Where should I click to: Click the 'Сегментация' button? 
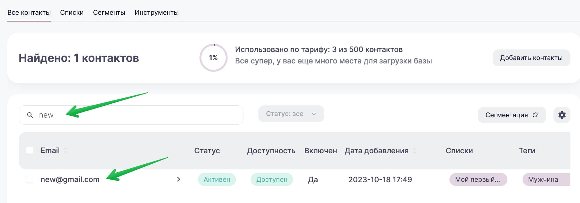coord(512,115)
